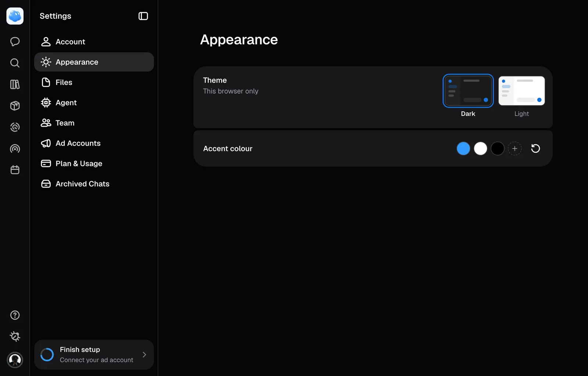Open Files settings section

pos(94,82)
